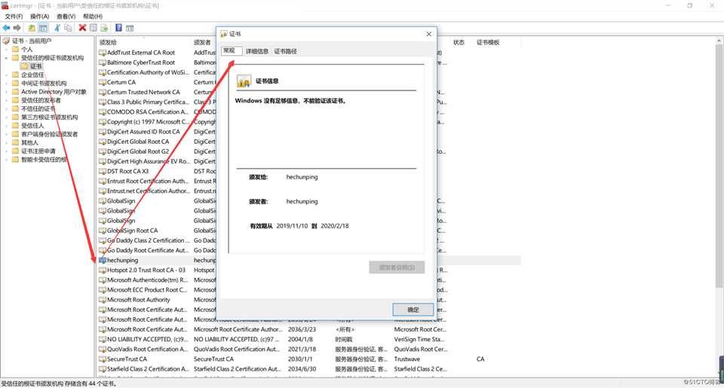
Task: Click the red X Delete toolbar icon
Action: click(83, 28)
